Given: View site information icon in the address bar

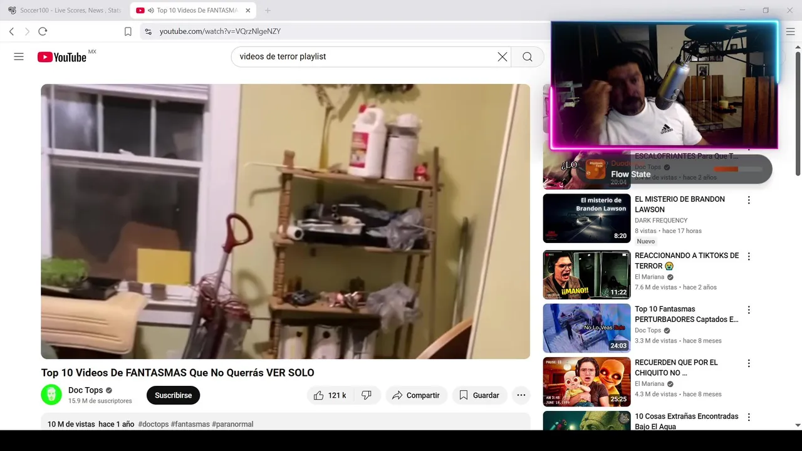Looking at the screenshot, I should pos(148,31).
